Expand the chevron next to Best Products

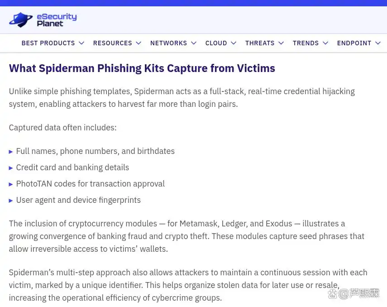[81, 43]
